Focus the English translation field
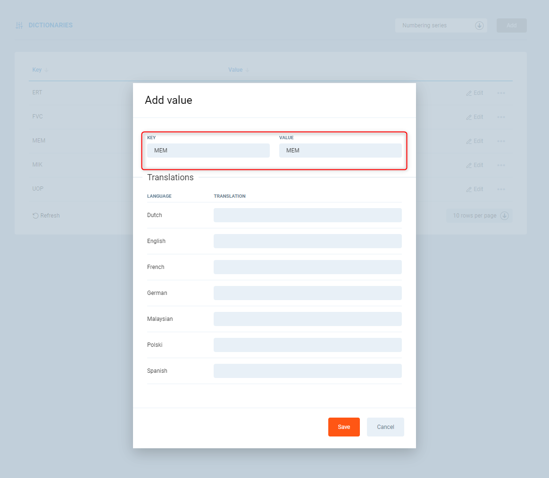This screenshot has height=478, width=549. (308, 241)
